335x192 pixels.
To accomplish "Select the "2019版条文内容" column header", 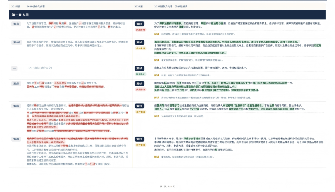I will pos(36,7).
